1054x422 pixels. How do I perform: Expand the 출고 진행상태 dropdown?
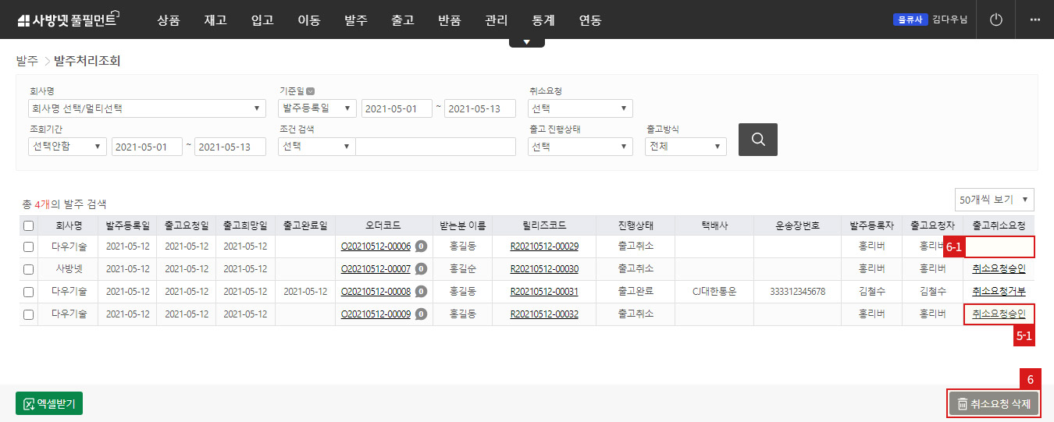point(580,147)
